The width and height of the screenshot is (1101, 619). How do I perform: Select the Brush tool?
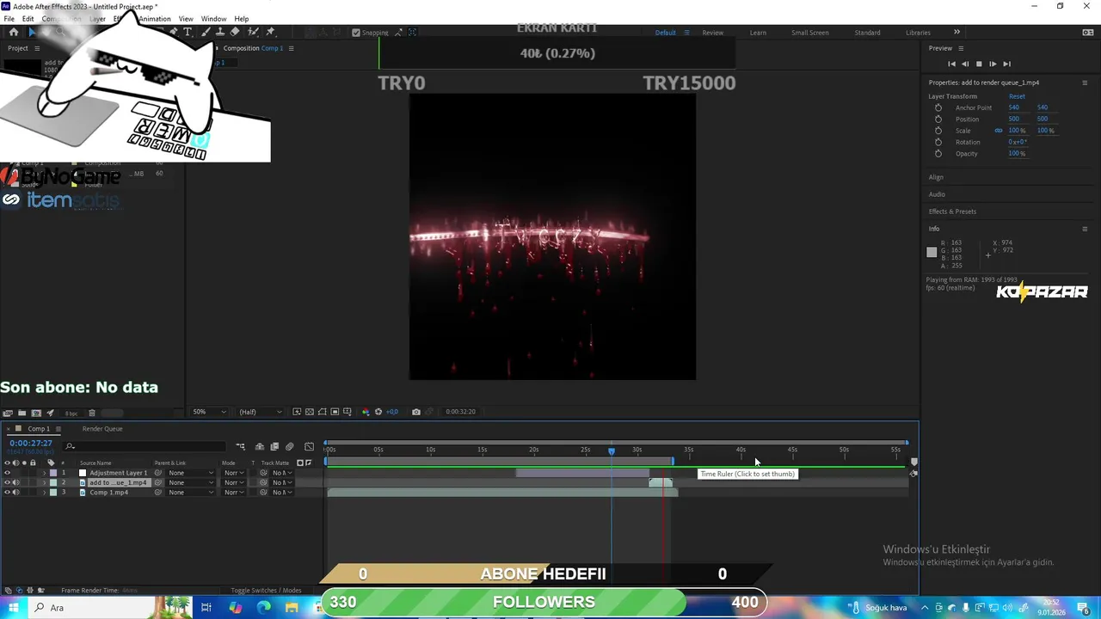point(206,32)
